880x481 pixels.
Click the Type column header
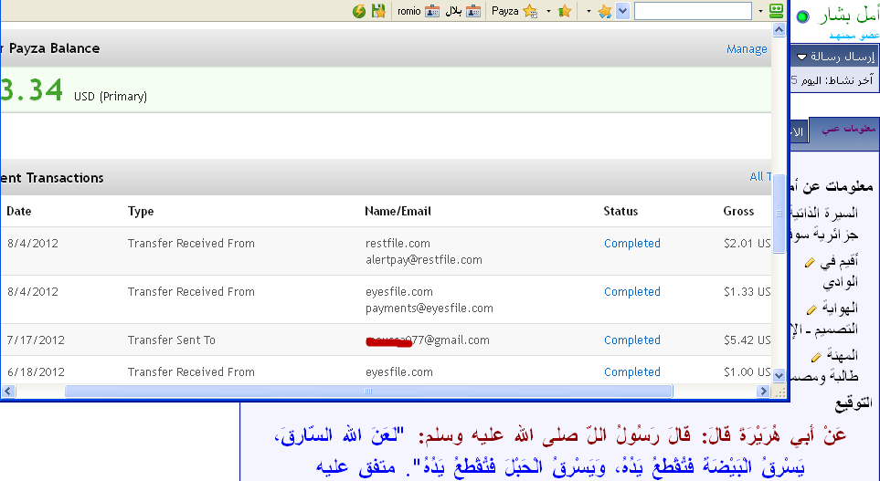141,212
